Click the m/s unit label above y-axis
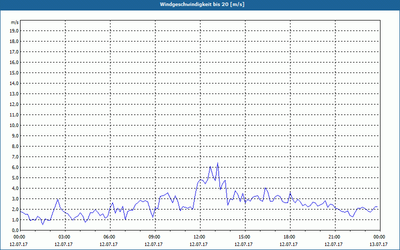The height and width of the screenshot is (250, 400). 15,22
